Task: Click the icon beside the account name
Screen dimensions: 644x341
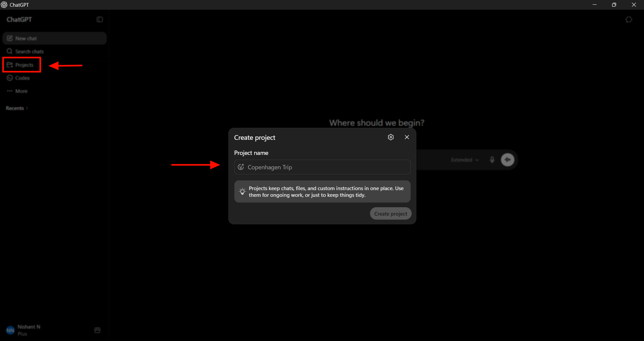Action: point(97,330)
